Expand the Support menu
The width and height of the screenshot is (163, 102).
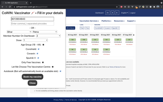click(x=131, y=21)
